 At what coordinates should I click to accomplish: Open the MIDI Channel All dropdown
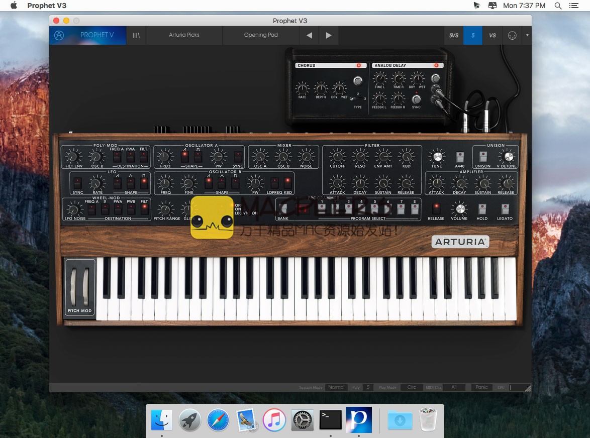tap(454, 387)
